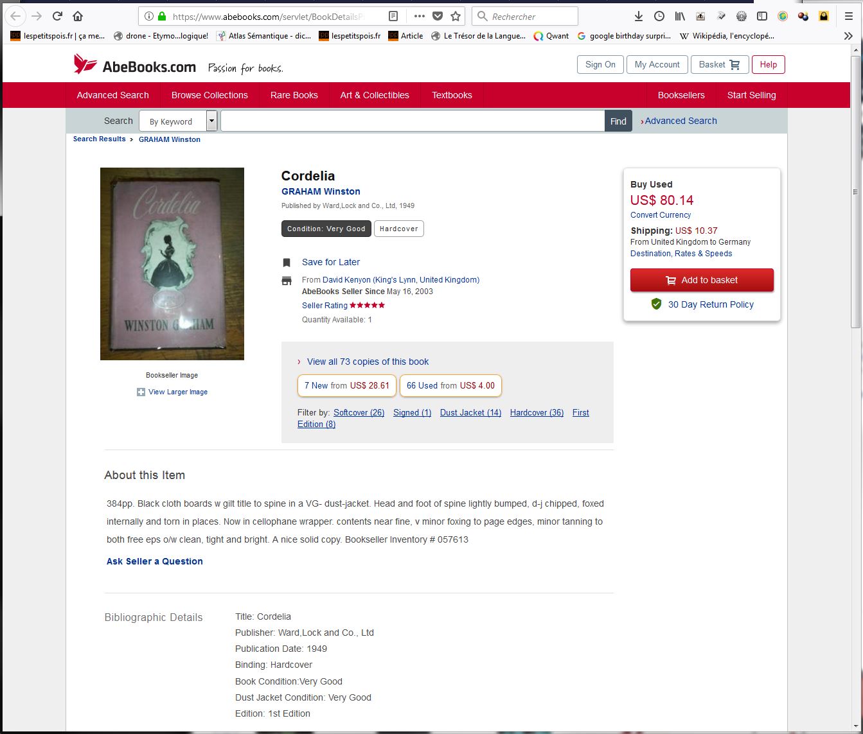Open Firefox downloads arrow icon

pyautogui.click(x=638, y=16)
